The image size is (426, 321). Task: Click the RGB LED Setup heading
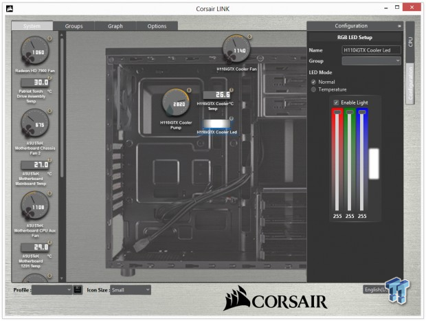click(355, 38)
